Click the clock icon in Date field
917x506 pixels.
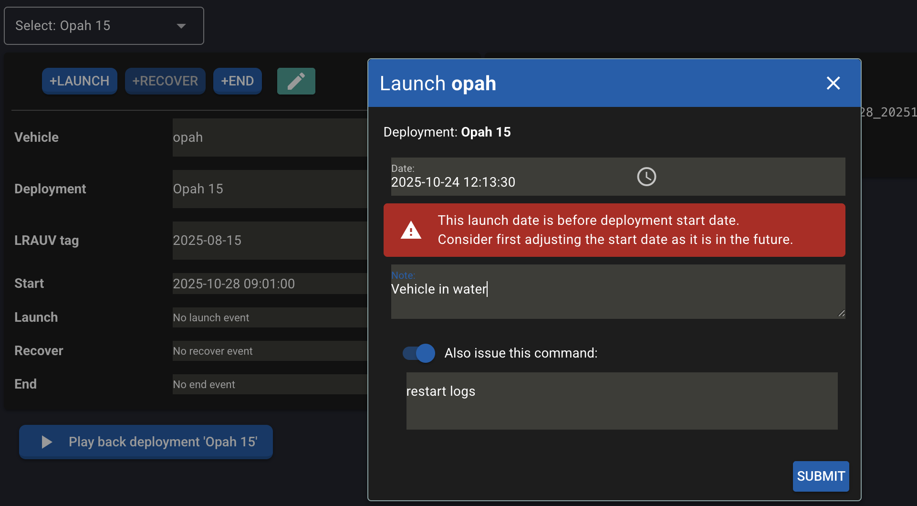[646, 177]
